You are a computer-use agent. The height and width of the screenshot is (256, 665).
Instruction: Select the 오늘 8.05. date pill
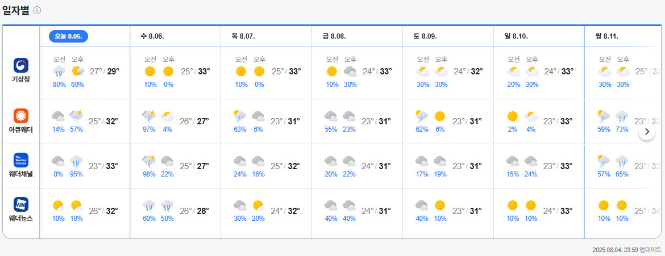click(x=68, y=36)
